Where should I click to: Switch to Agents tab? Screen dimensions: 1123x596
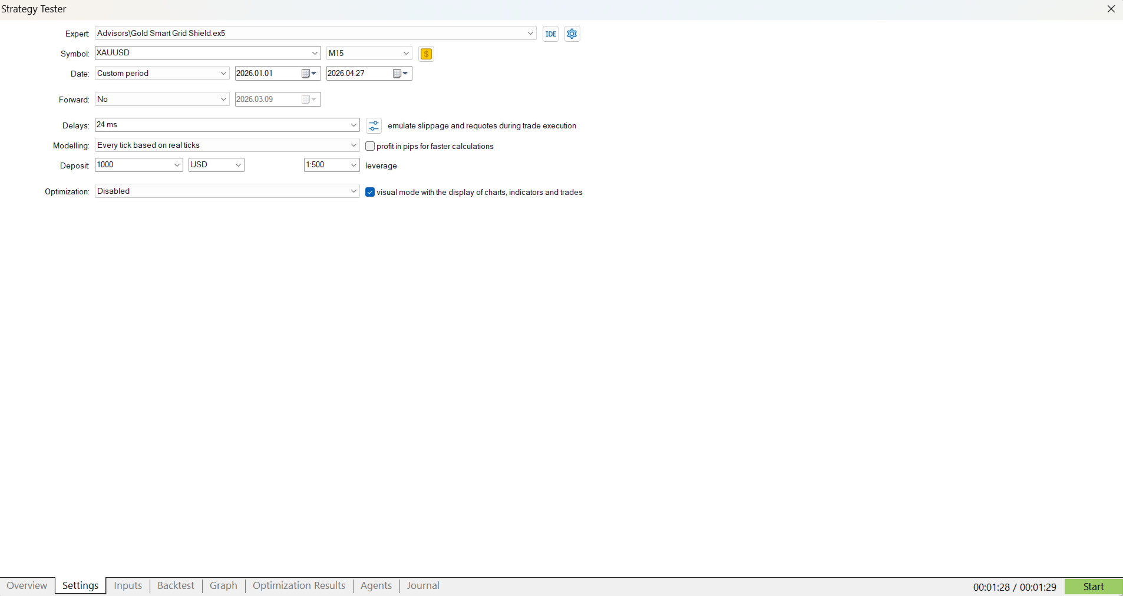[376, 586]
